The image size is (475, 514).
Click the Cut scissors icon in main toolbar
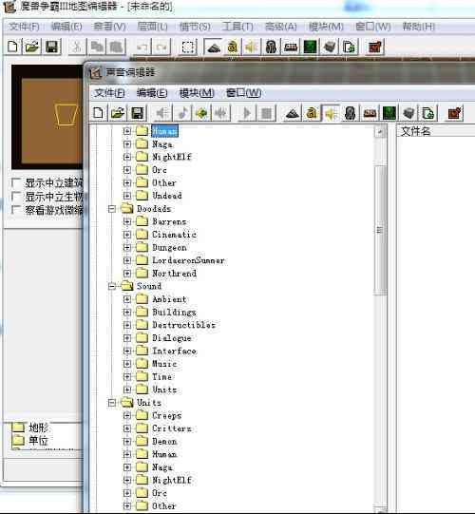(76, 47)
